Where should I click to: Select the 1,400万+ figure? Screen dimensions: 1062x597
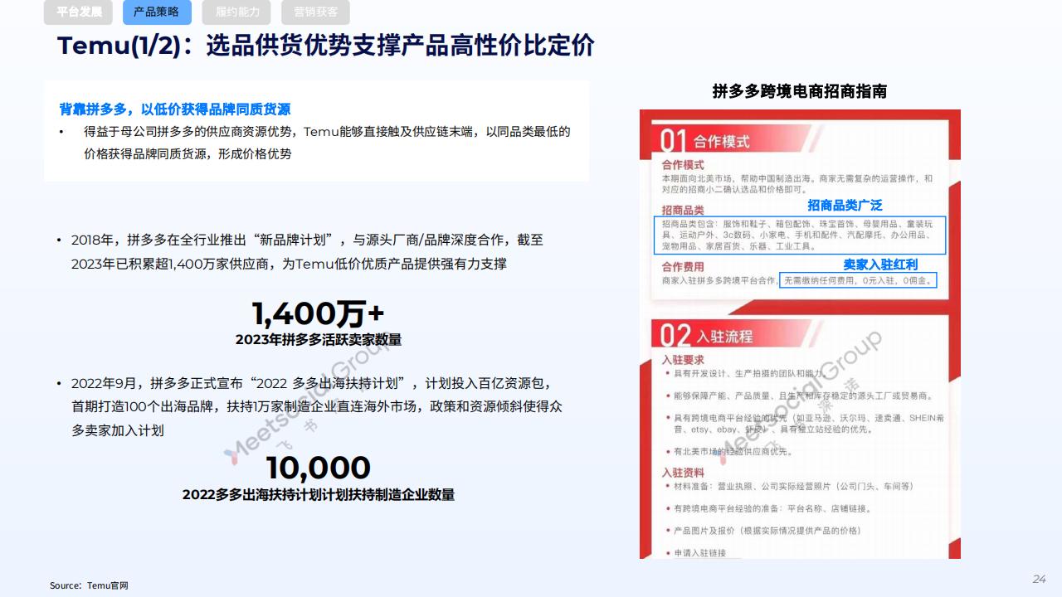(x=319, y=313)
